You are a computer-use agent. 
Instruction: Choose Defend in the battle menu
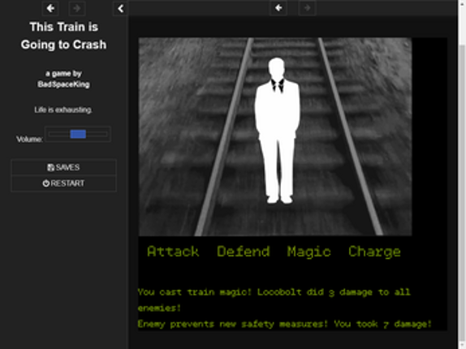[x=244, y=252]
